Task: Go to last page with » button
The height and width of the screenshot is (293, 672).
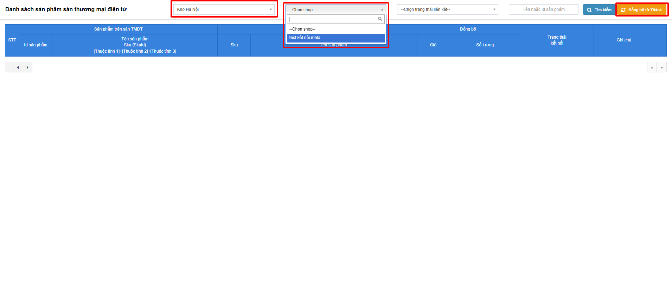Action: 661,67
